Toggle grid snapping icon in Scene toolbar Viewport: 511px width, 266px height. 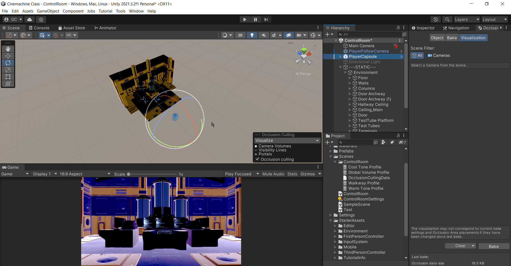(x=56, y=35)
